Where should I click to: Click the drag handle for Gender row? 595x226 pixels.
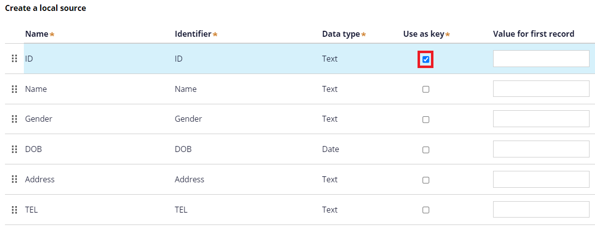14,119
